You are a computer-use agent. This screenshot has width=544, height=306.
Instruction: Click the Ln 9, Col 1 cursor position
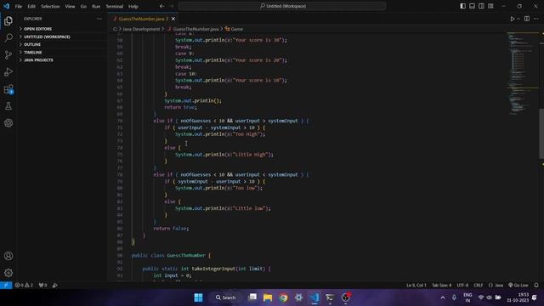pyautogui.click(x=416, y=286)
